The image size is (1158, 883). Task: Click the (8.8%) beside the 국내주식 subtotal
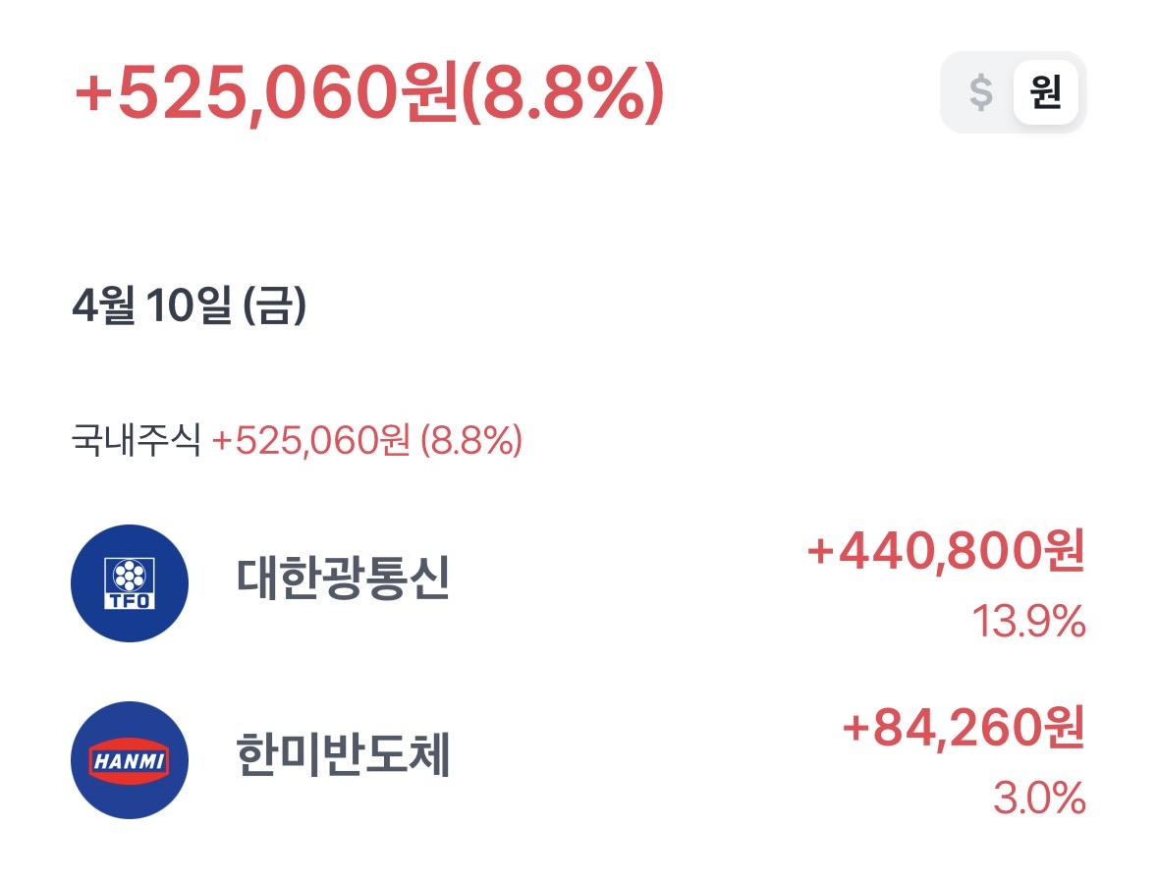point(470,441)
